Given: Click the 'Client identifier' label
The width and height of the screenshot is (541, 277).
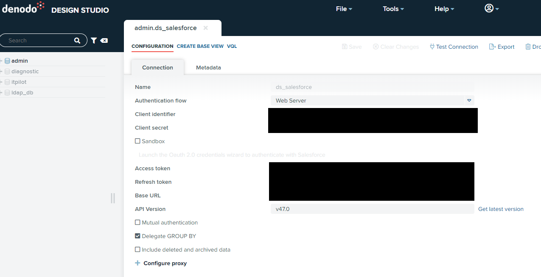Looking at the screenshot, I should click(155, 114).
